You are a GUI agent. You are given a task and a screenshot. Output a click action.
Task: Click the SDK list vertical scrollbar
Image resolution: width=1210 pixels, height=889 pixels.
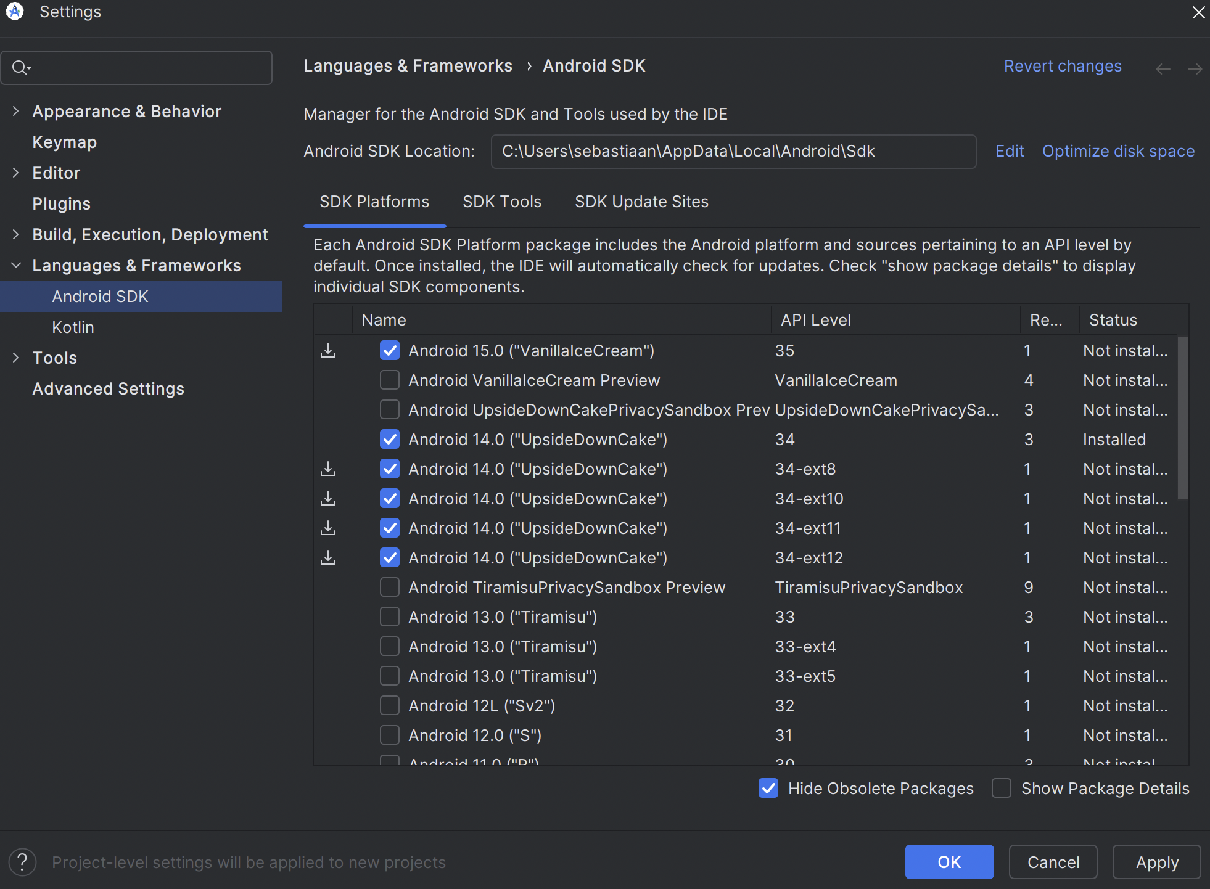pos(1182,419)
